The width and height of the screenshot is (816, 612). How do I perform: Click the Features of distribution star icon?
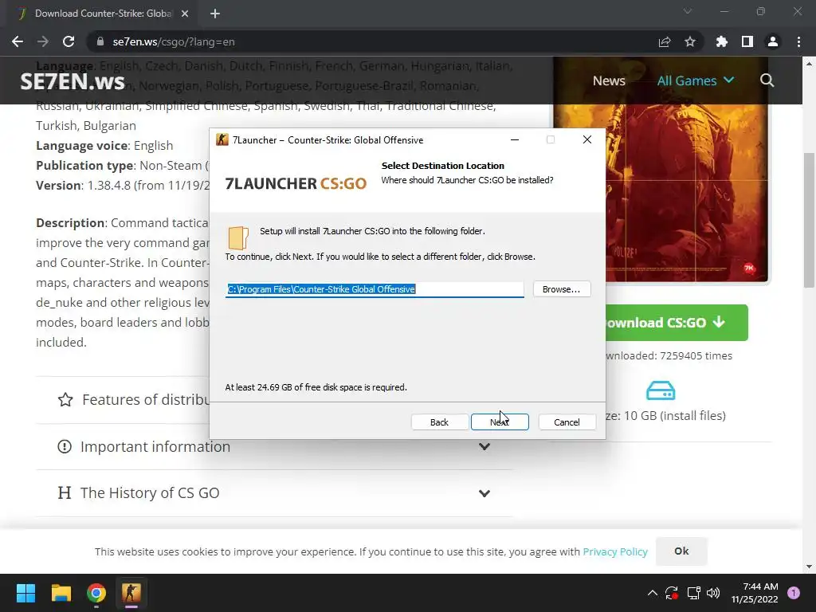[x=65, y=400]
